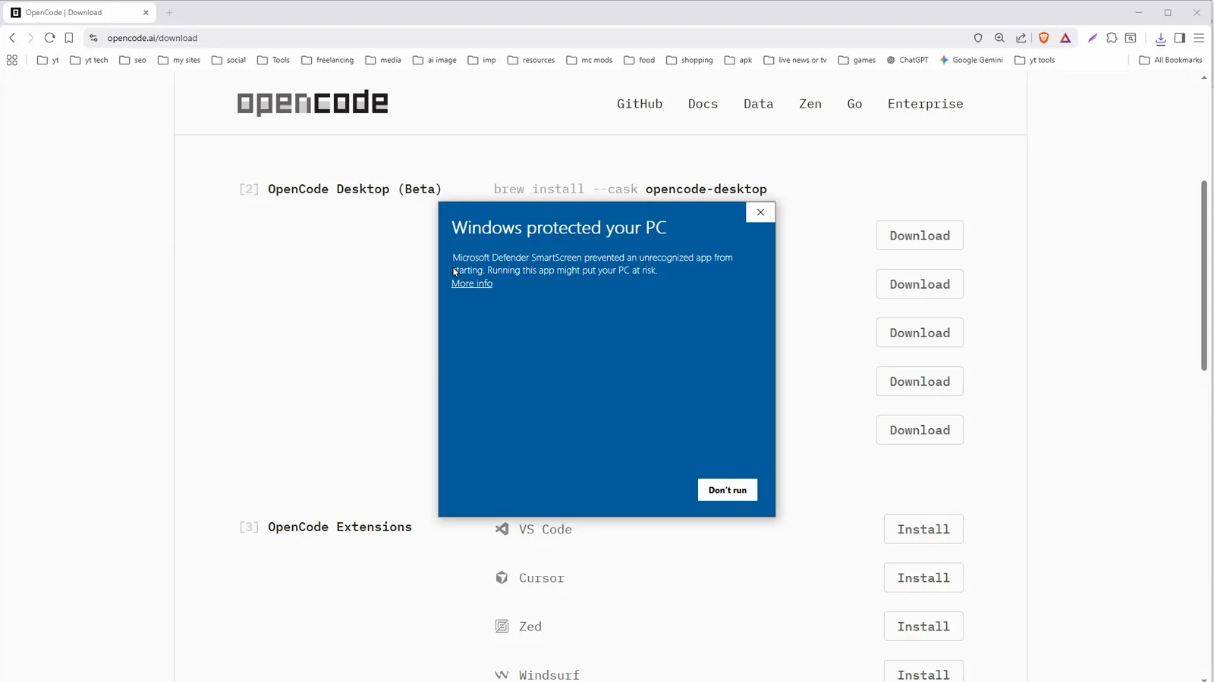Open site settings icon left of the URL
Viewport: 1214px width, 682px height.
click(x=93, y=38)
